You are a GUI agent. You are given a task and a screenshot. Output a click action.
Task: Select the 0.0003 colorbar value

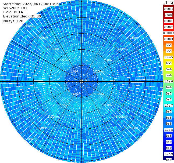[x=169, y=27]
